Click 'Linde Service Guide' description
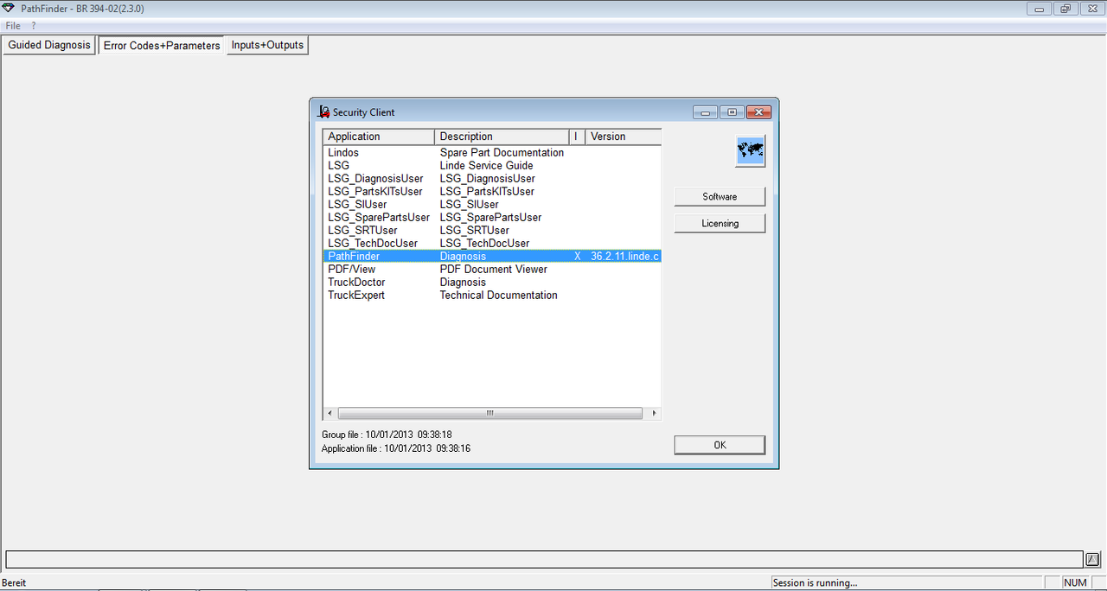Viewport: 1107px width, 591px height. tap(486, 165)
